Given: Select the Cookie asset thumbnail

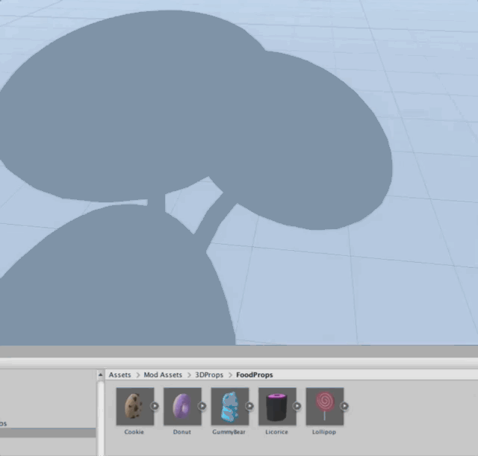Looking at the screenshot, I should [x=134, y=406].
